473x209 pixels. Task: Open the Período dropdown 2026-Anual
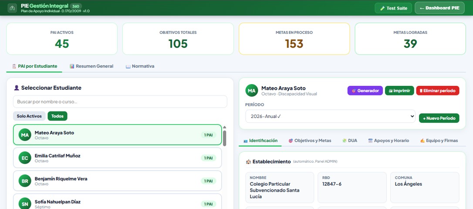330,116
